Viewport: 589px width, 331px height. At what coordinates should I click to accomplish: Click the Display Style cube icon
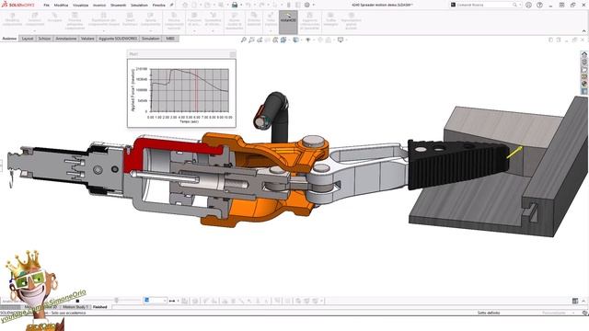[x=295, y=40]
